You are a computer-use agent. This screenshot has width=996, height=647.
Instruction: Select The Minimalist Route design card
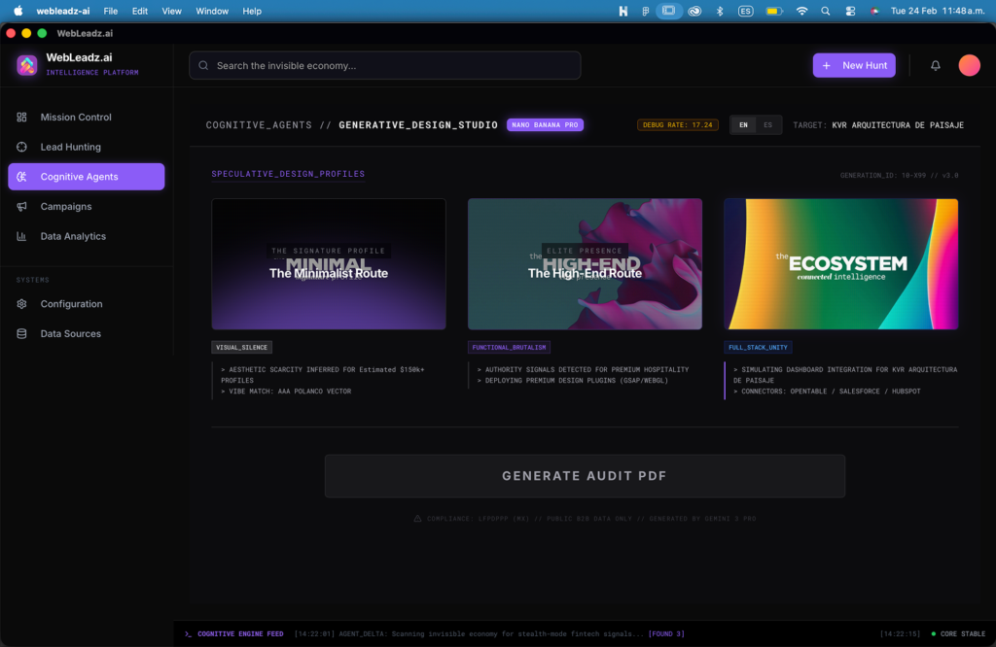pos(329,264)
